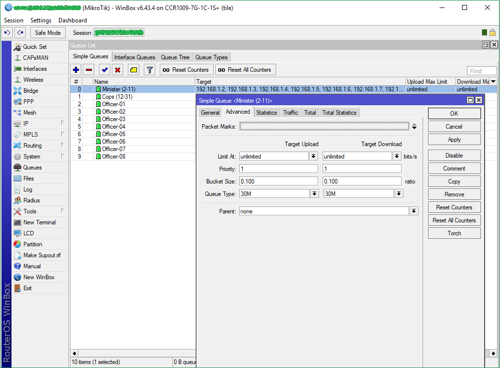
Task: Add a new queue with plus icon
Action: [76, 70]
